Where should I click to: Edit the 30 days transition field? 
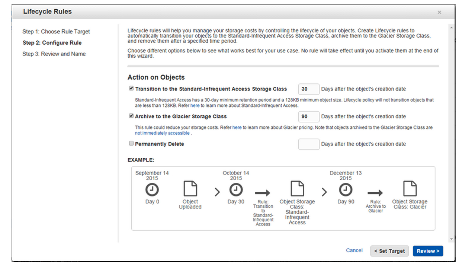click(x=309, y=89)
